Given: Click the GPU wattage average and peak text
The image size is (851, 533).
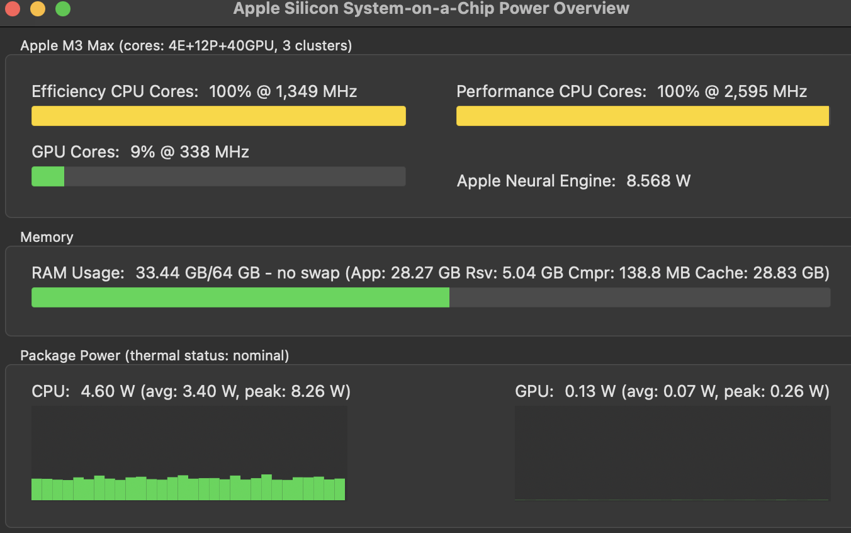Looking at the screenshot, I should [672, 391].
